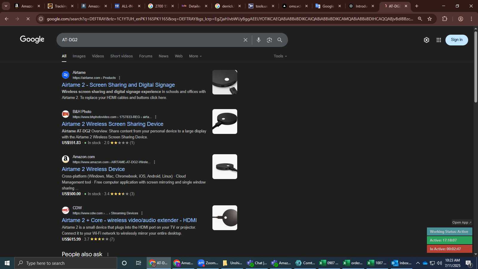Click the browser address bar URL
The width and height of the screenshot is (478, 269).
pos(230,19)
